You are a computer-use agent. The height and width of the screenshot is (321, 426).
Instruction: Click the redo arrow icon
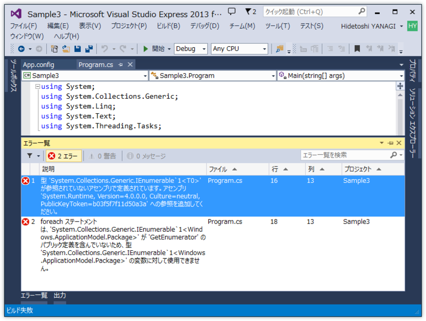click(x=123, y=49)
